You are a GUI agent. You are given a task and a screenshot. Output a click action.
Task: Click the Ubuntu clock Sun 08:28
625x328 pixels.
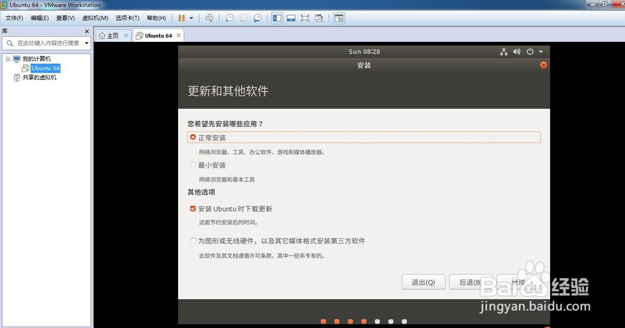coord(364,51)
